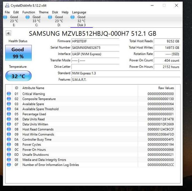
Task: Click the Interface field UASP (NVM Express)
Action: [x=95, y=54]
